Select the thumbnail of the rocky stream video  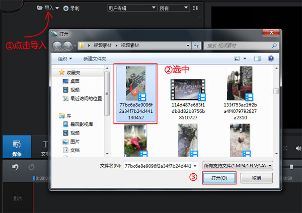pos(188,140)
